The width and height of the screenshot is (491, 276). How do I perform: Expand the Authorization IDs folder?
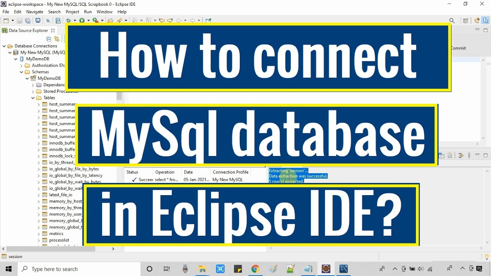click(21, 66)
